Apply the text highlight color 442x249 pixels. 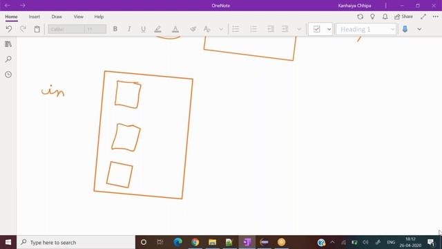(x=158, y=29)
